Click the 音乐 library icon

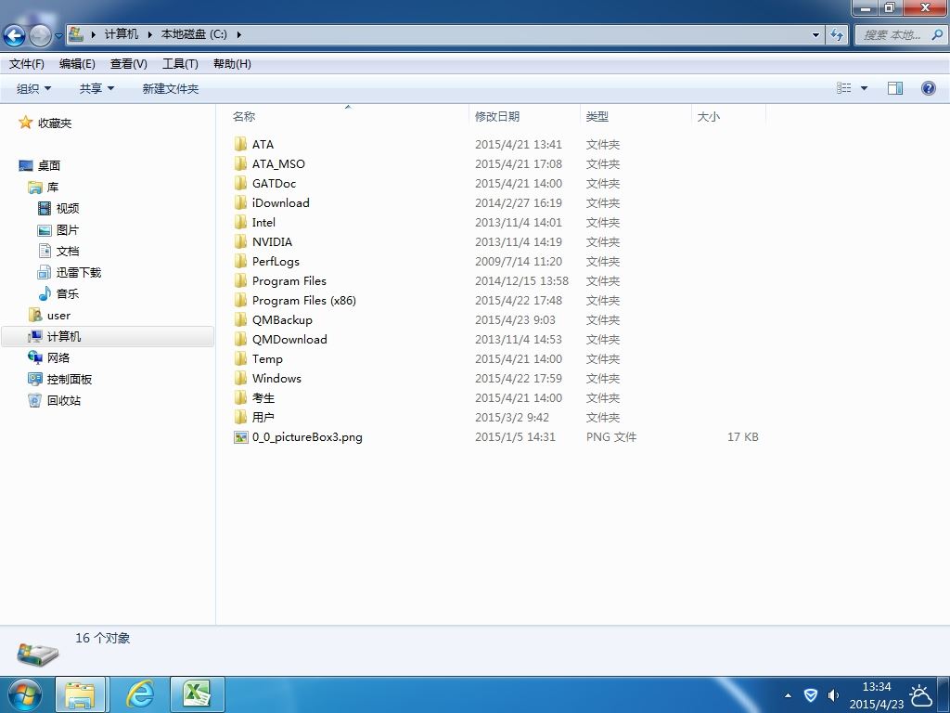(45, 293)
